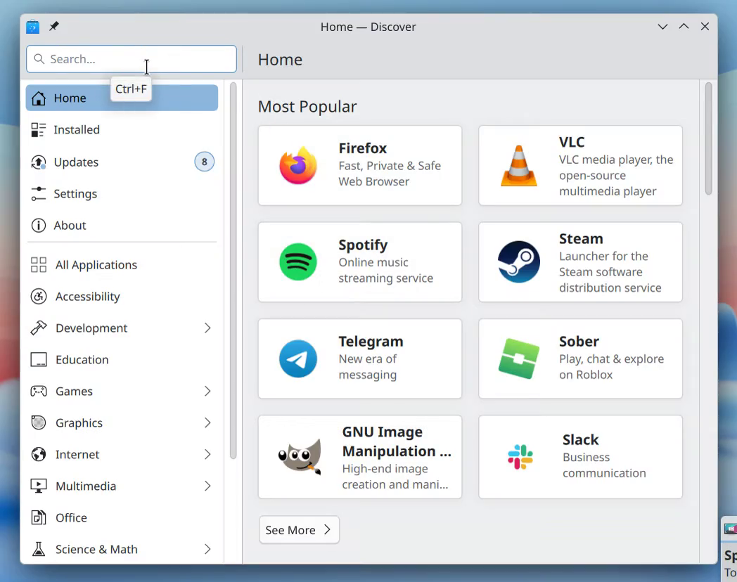Click the GIMP Wilber mascot icon
Viewport: 737px width, 582px height.
pos(300,457)
